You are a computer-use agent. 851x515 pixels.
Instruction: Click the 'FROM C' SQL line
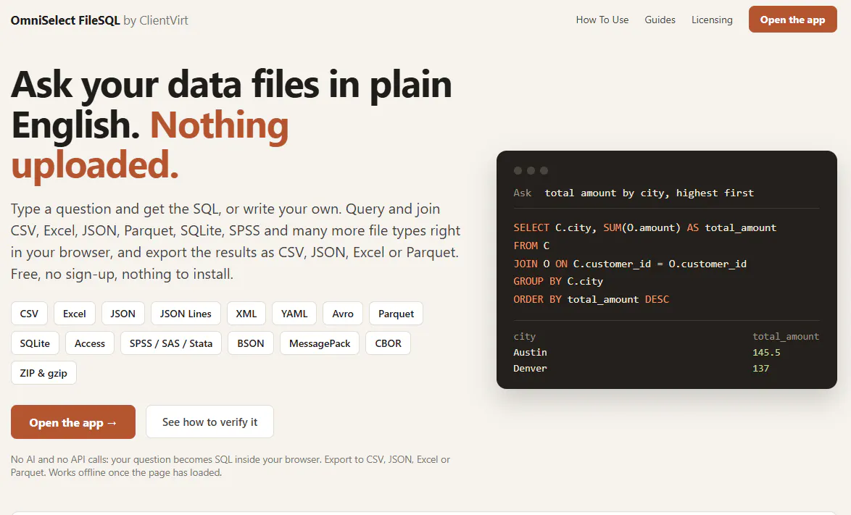531,246
